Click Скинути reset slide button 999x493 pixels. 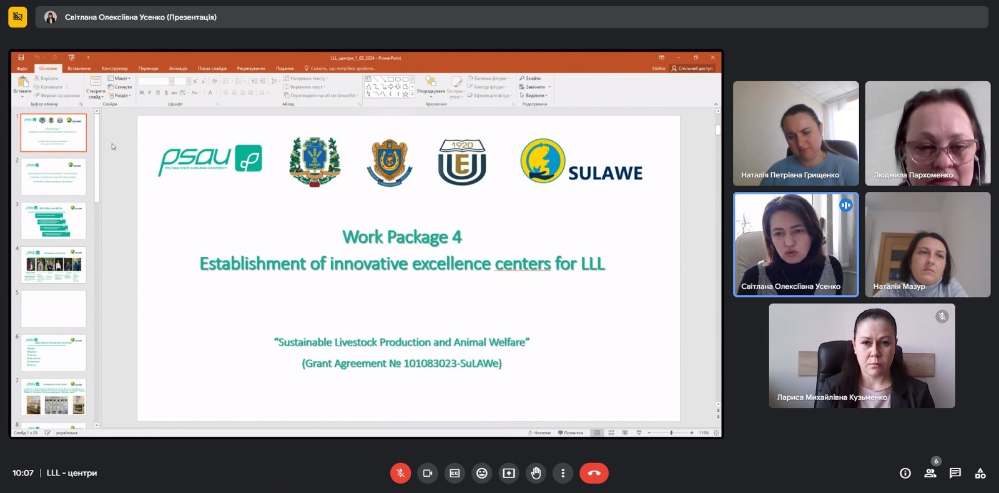120,87
